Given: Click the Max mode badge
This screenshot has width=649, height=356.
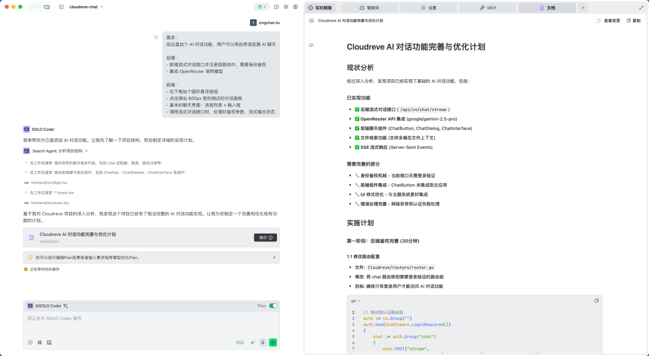Looking at the screenshot, I should pyautogui.click(x=240, y=342).
